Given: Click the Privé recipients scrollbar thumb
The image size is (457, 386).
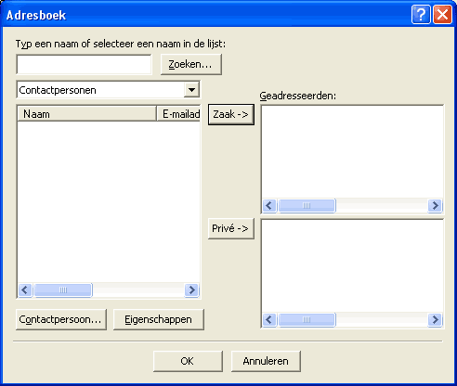Looking at the screenshot, I should 307,319.
